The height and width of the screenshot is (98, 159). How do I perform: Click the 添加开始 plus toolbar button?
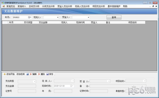pos(9,74)
